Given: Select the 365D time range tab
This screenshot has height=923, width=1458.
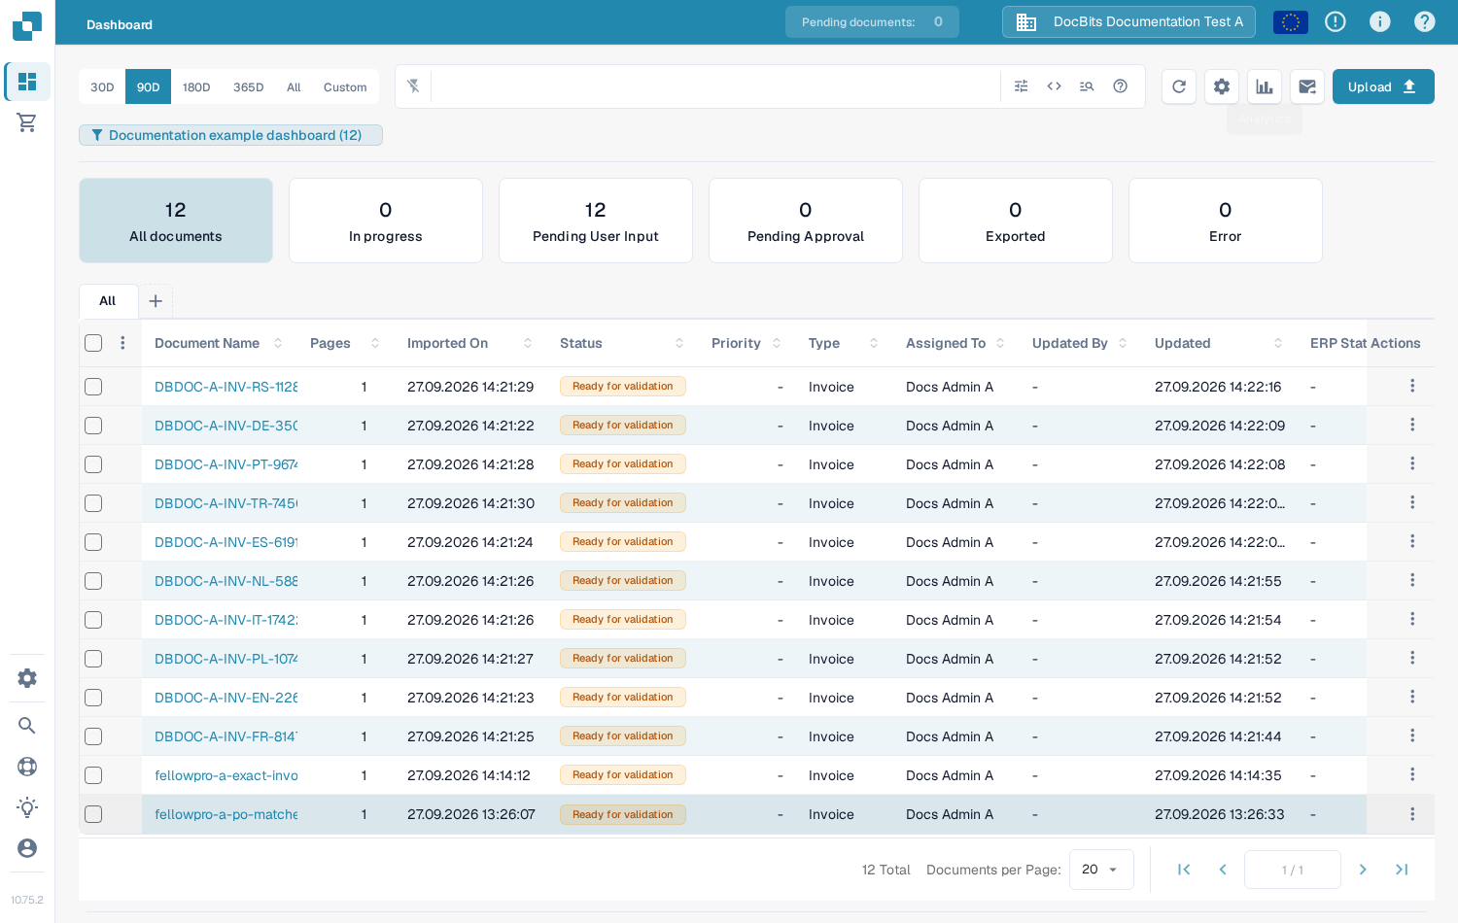Looking at the screenshot, I should point(249,86).
